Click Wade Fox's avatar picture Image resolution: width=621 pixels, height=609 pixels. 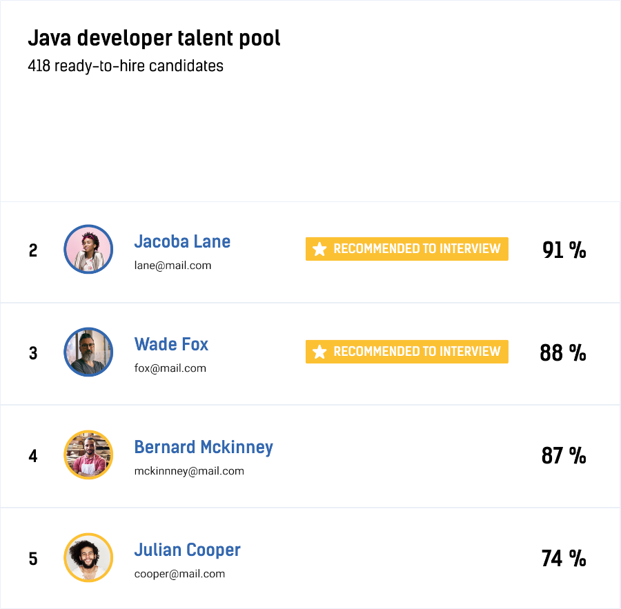point(88,352)
